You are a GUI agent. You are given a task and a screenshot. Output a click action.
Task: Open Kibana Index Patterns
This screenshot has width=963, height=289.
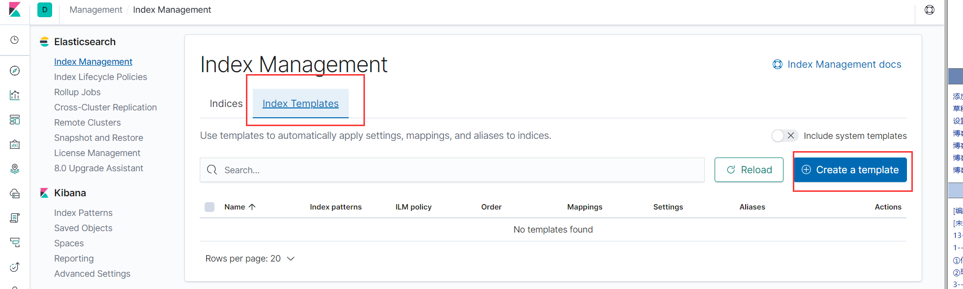pos(83,213)
